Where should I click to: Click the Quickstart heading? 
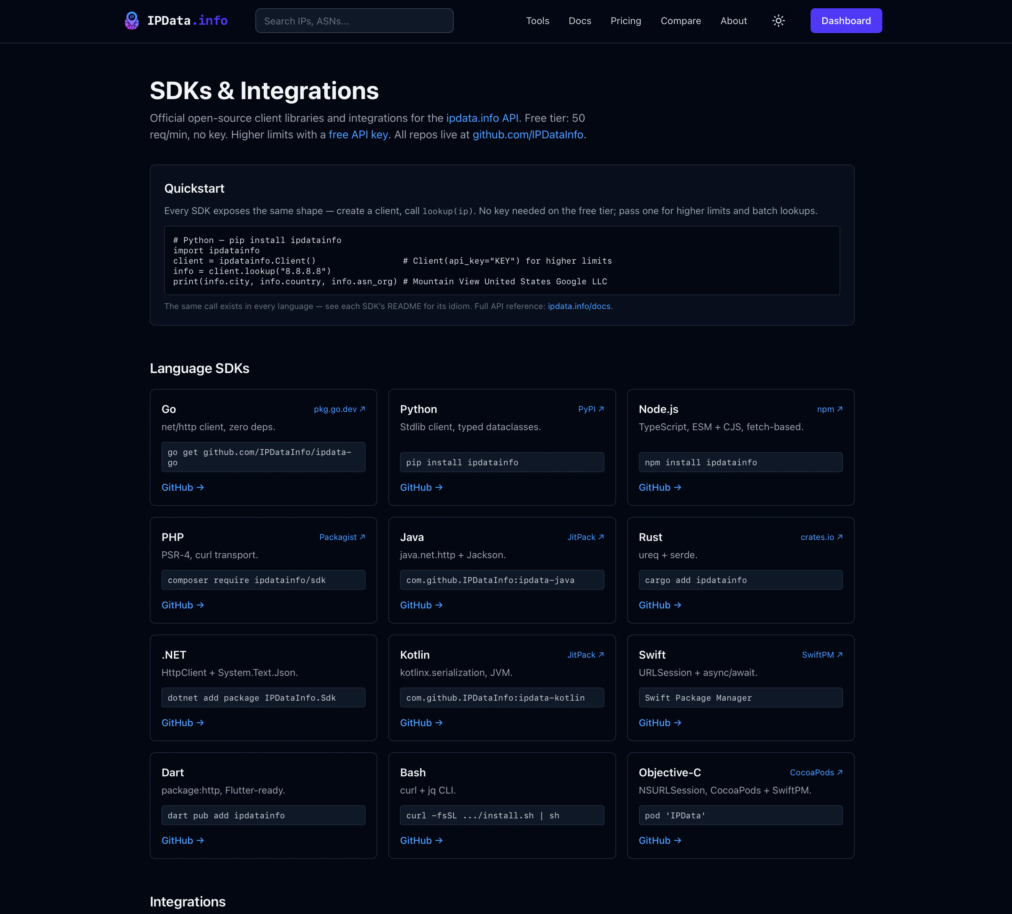pos(194,189)
